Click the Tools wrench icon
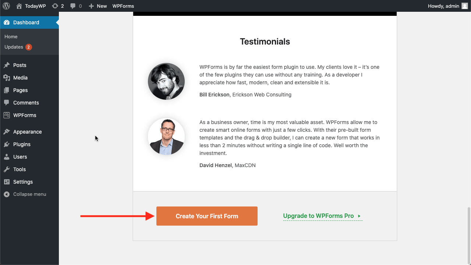 point(7,169)
